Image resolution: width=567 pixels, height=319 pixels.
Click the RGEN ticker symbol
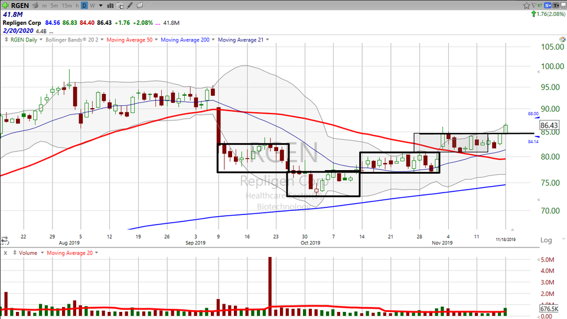tap(20, 5)
